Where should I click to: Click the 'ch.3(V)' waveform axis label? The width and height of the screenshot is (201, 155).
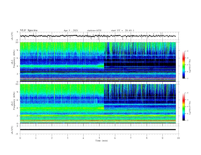[x=12, y=130]
